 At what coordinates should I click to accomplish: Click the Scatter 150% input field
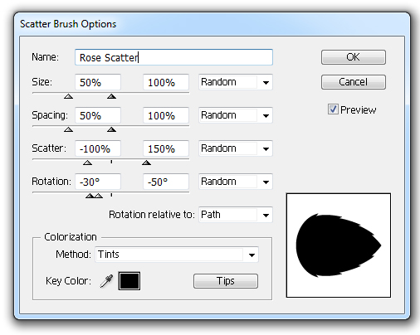tap(166, 148)
